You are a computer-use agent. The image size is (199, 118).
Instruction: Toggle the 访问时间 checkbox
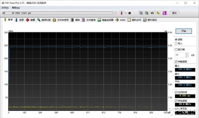(x=176, y=92)
